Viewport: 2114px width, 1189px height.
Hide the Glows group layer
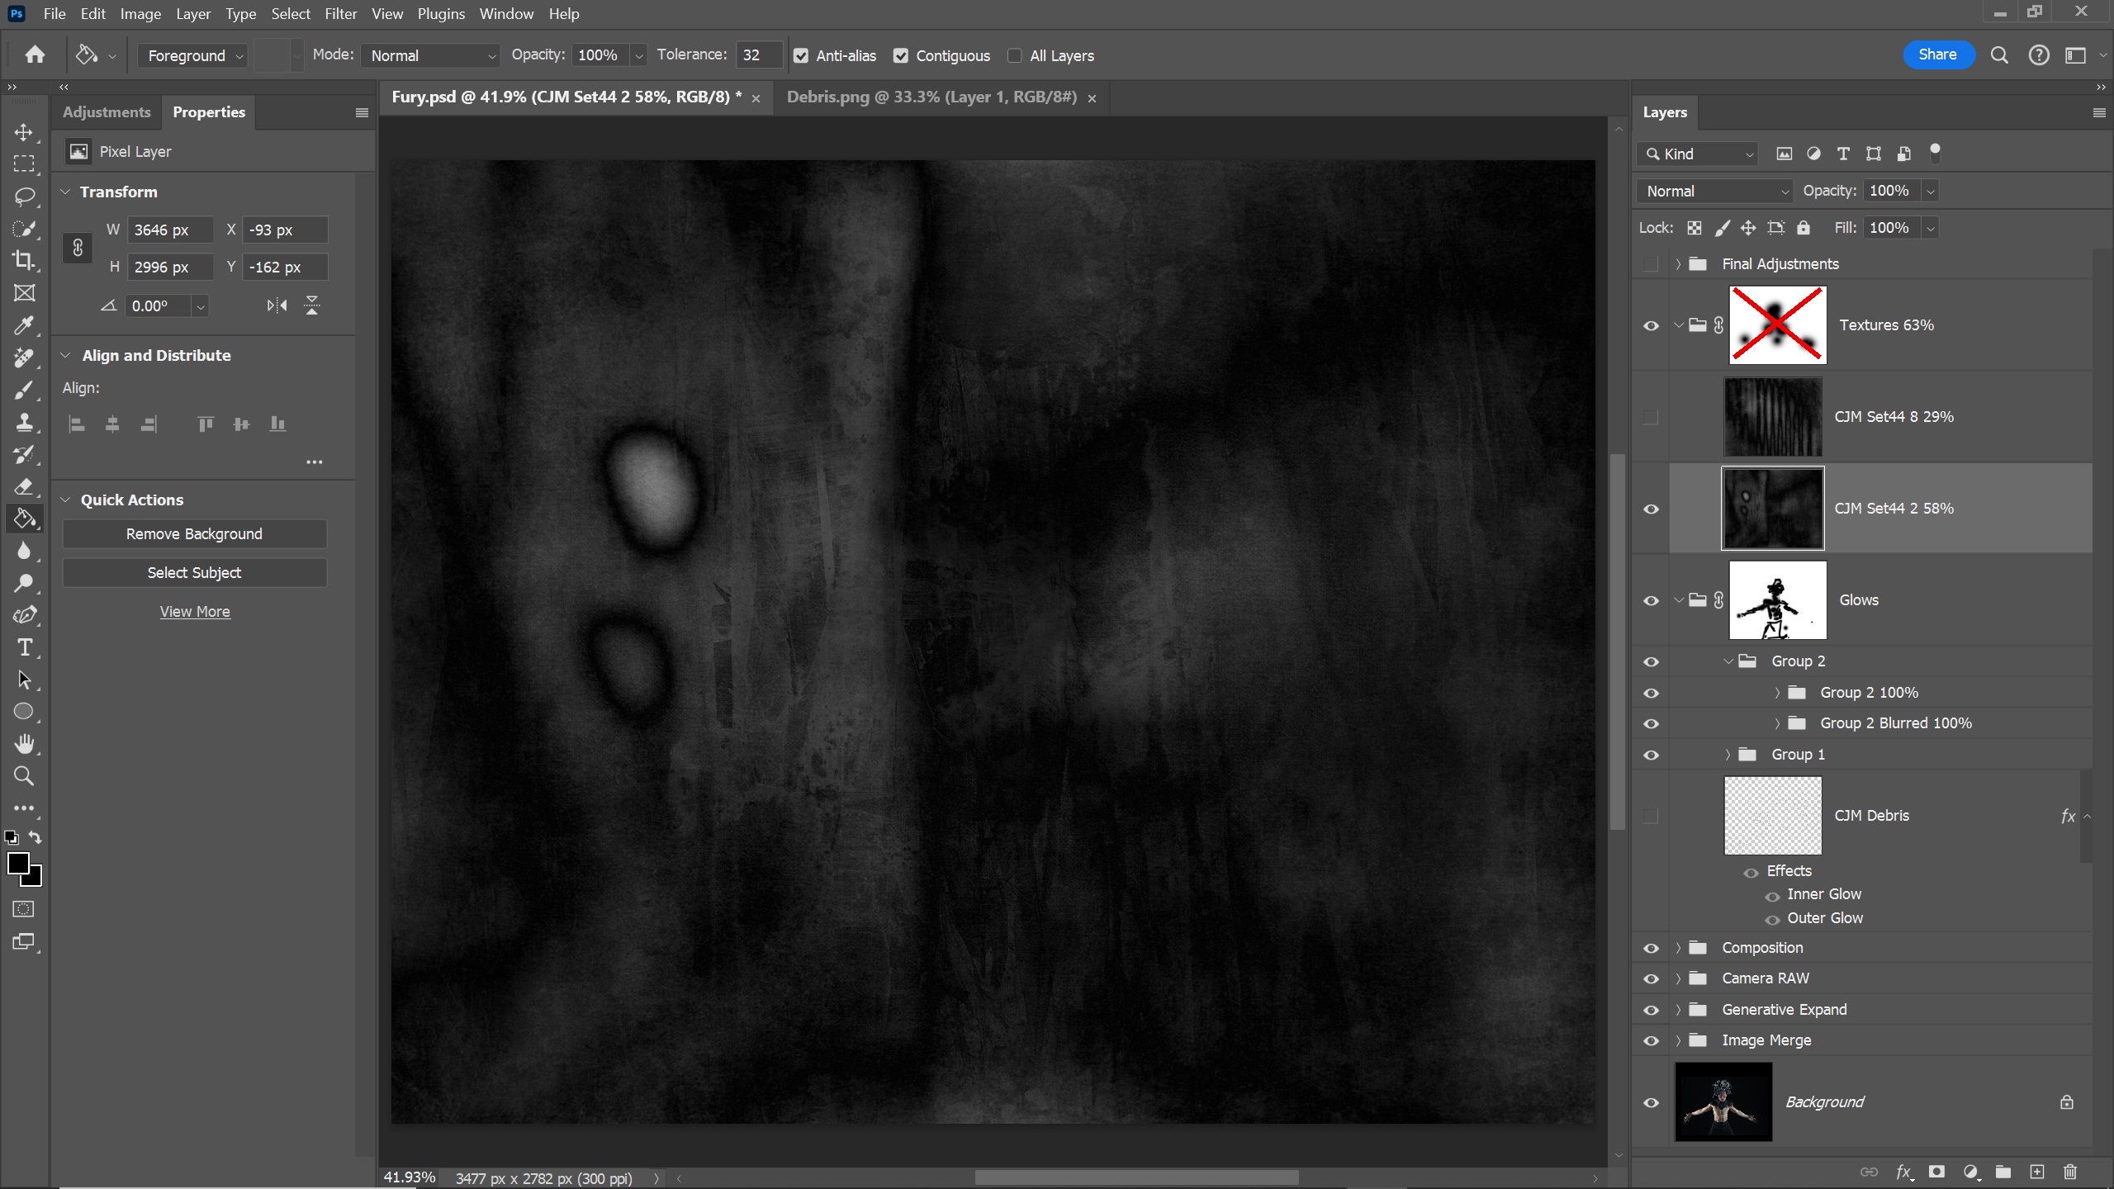click(1651, 601)
